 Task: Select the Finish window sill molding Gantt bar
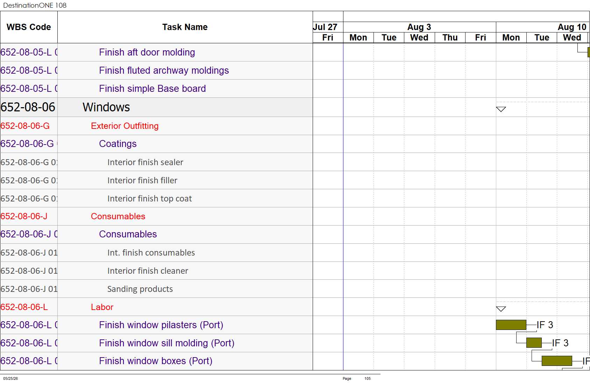pyautogui.click(x=534, y=343)
